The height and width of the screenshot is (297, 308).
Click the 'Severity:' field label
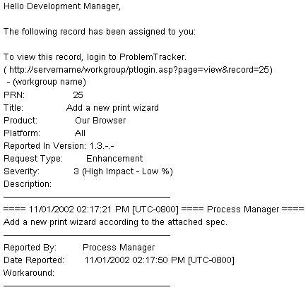point(22,171)
